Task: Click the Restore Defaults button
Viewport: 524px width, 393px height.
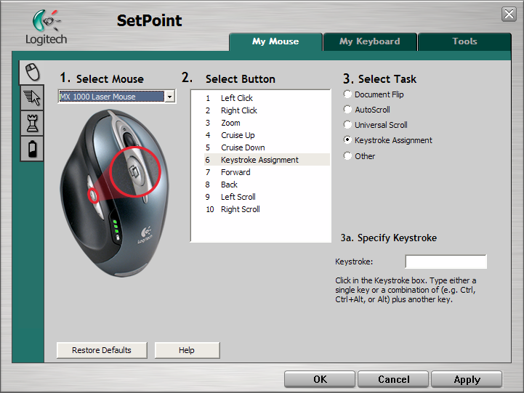Action: coord(102,350)
